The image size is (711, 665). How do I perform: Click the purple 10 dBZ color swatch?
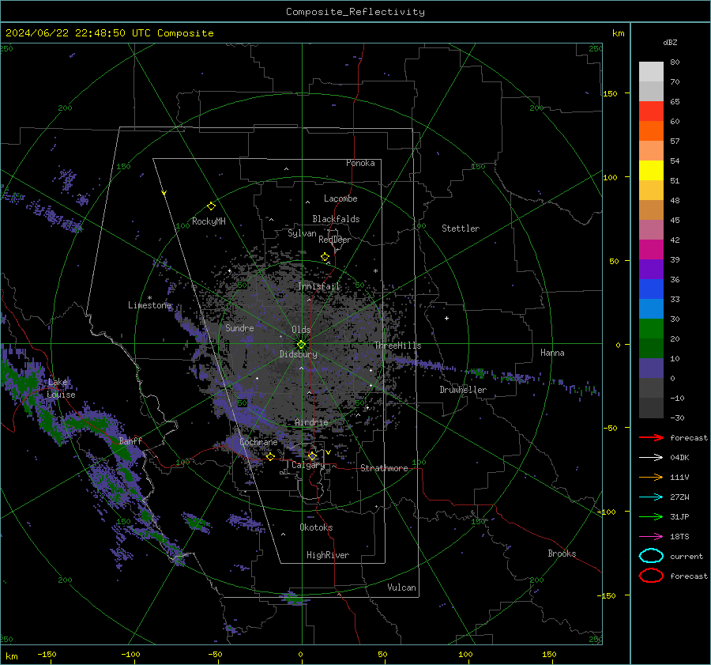(x=651, y=368)
